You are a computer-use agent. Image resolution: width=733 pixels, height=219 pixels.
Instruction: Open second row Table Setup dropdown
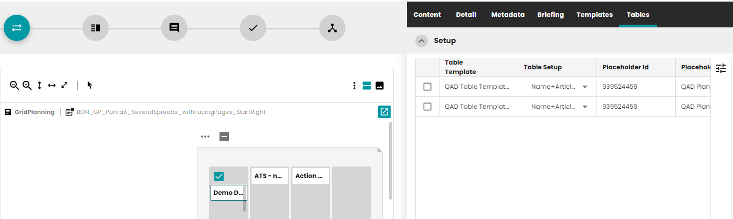click(585, 107)
